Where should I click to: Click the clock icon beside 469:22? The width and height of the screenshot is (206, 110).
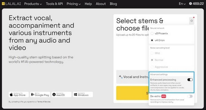(190, 4)
